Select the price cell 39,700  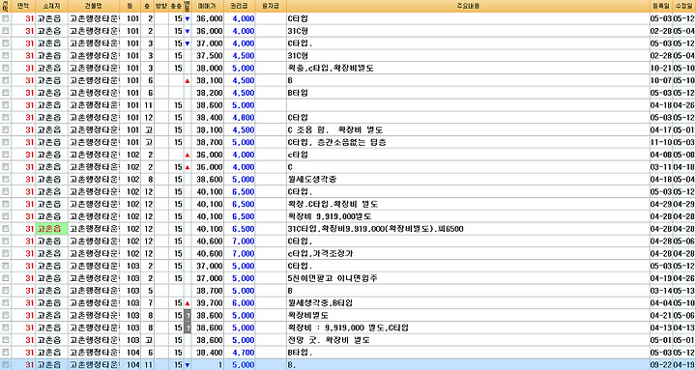[x=210, y=303]
